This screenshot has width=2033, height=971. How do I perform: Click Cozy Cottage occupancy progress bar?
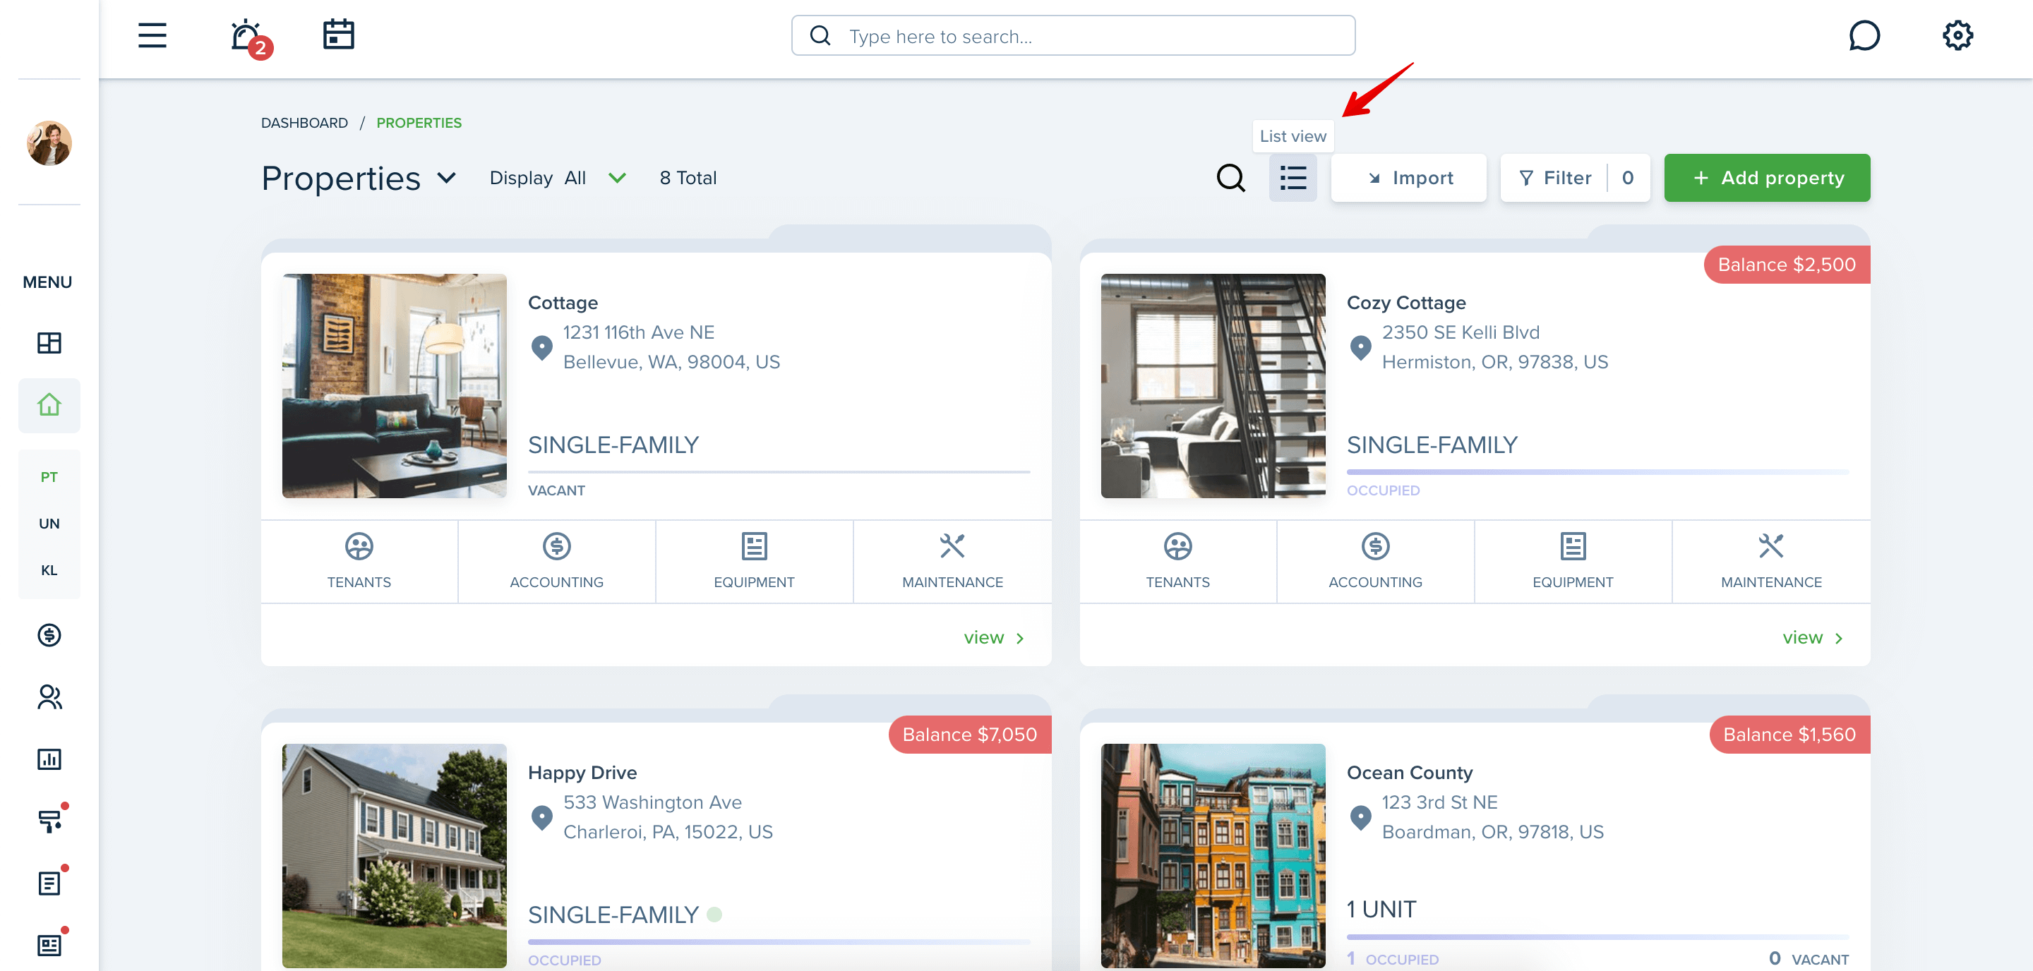click(1597, 471)
